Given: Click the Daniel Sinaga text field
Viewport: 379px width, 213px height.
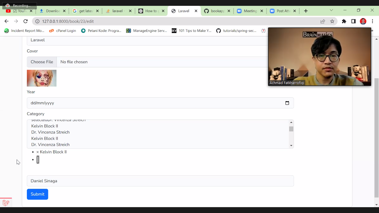Looking at the screenshot, I should click(160, 181).
